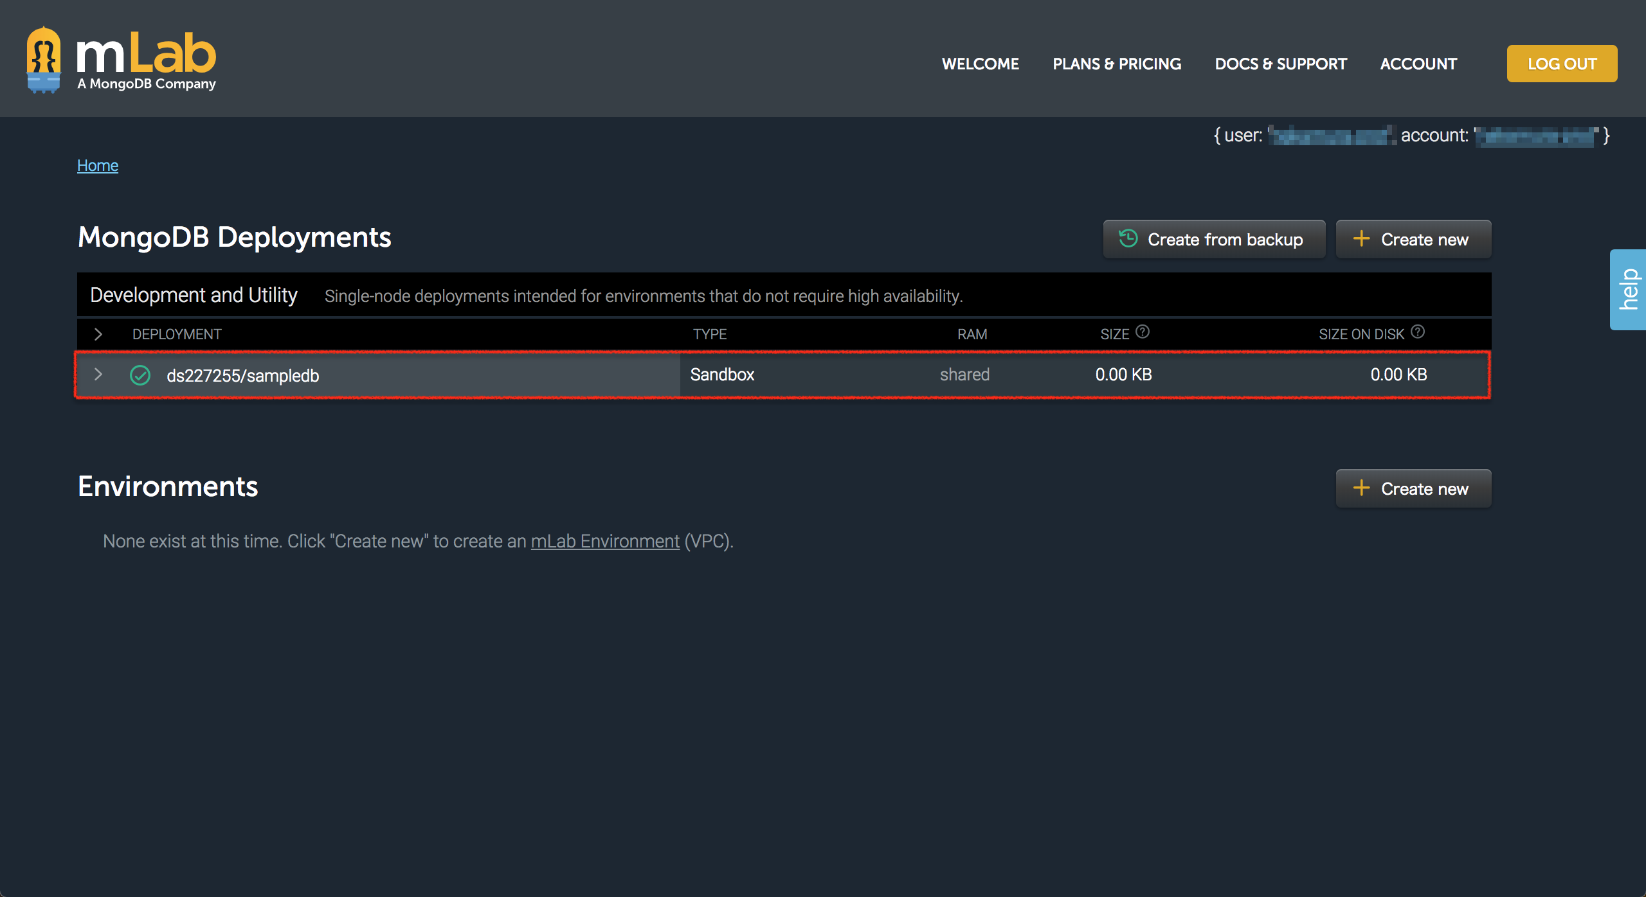Click the SIZE column header label

(x=1115, y=334)
